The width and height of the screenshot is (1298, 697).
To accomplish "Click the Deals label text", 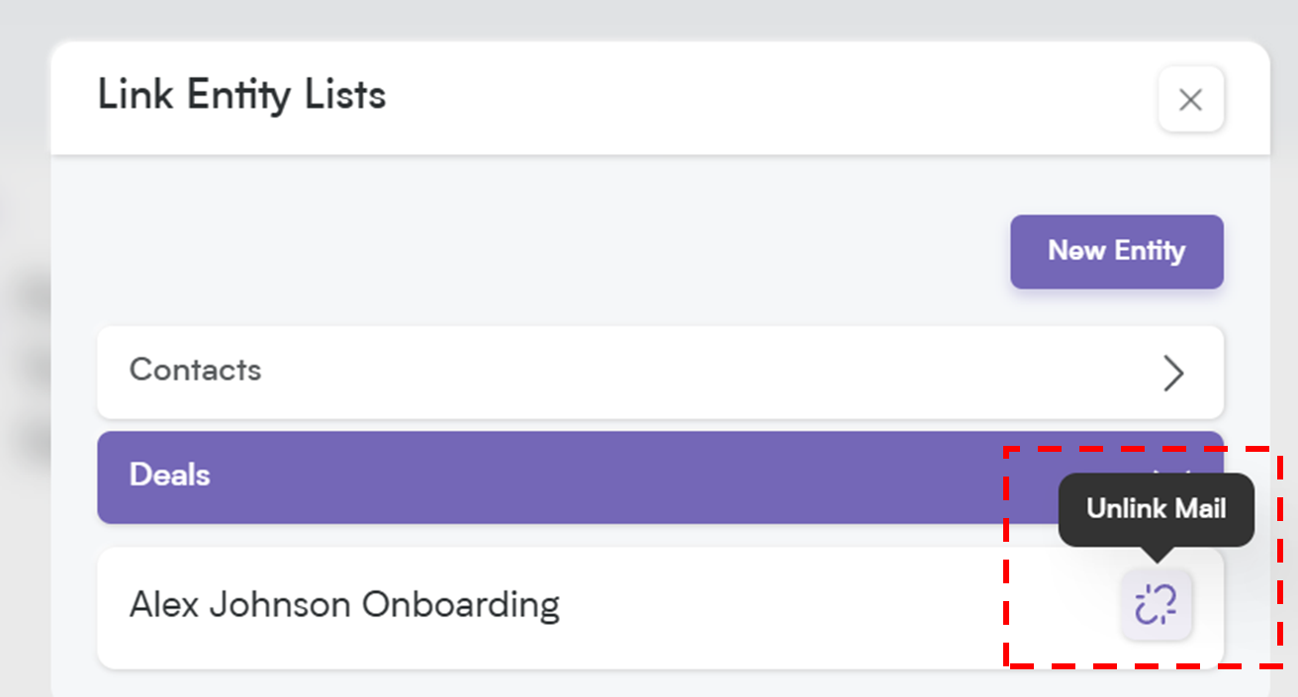I will [169, 475].
